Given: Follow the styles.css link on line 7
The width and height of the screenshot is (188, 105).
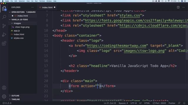Looking at the screenshot, I should tap(130, 15).
